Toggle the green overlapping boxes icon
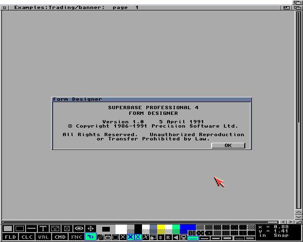The image size is (303, 242). tap(90, 237)
